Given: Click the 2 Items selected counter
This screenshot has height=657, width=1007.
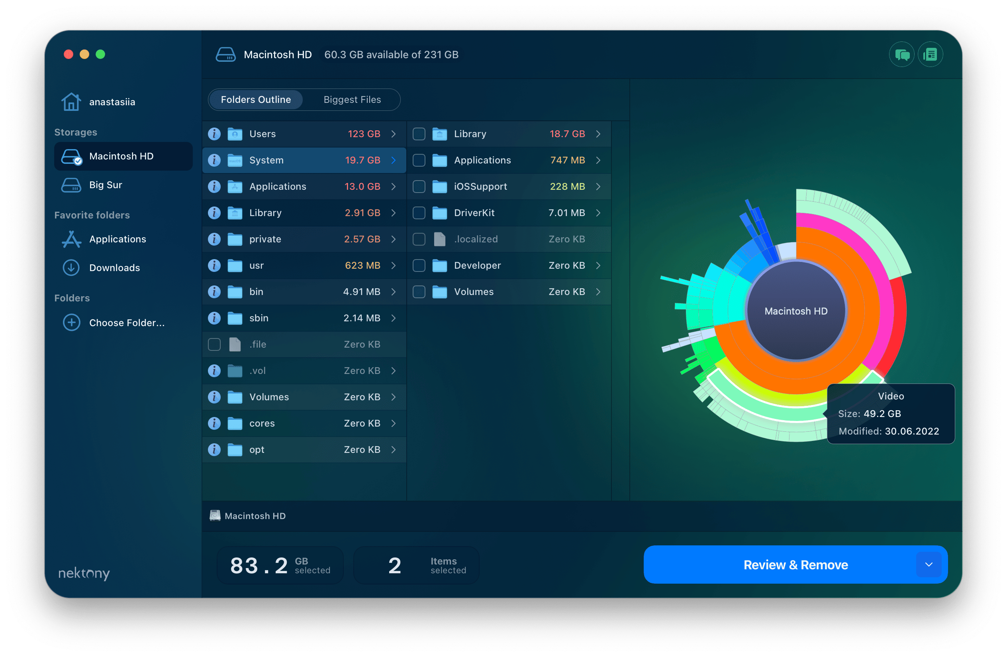Looking at the screenshot, I should [x=416, y=565].
